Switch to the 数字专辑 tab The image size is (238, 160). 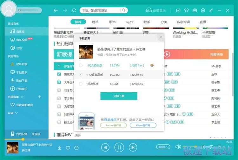(183, 22)
